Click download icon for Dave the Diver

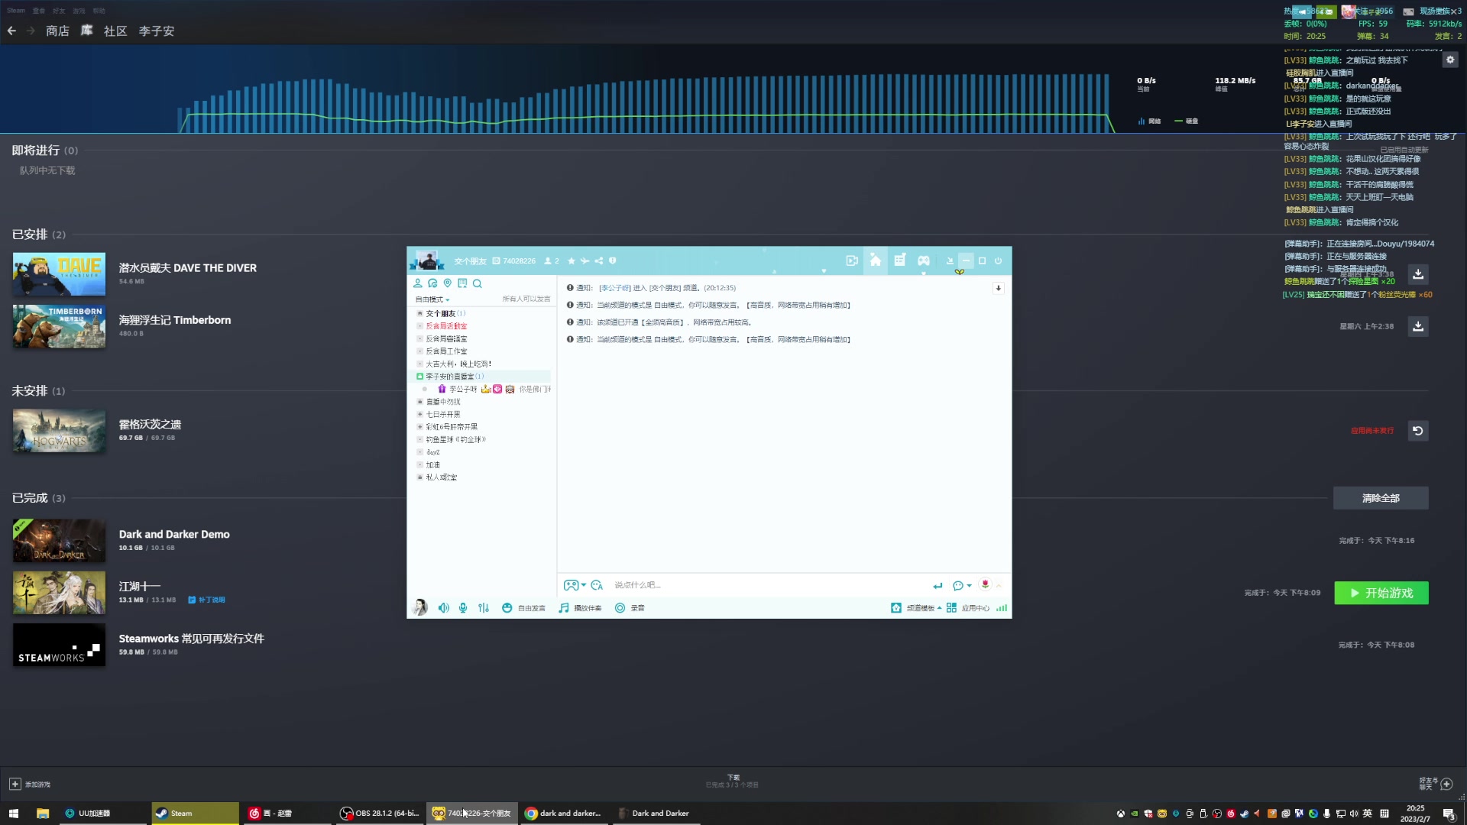pyautogui.click(x=1418, y=273)
